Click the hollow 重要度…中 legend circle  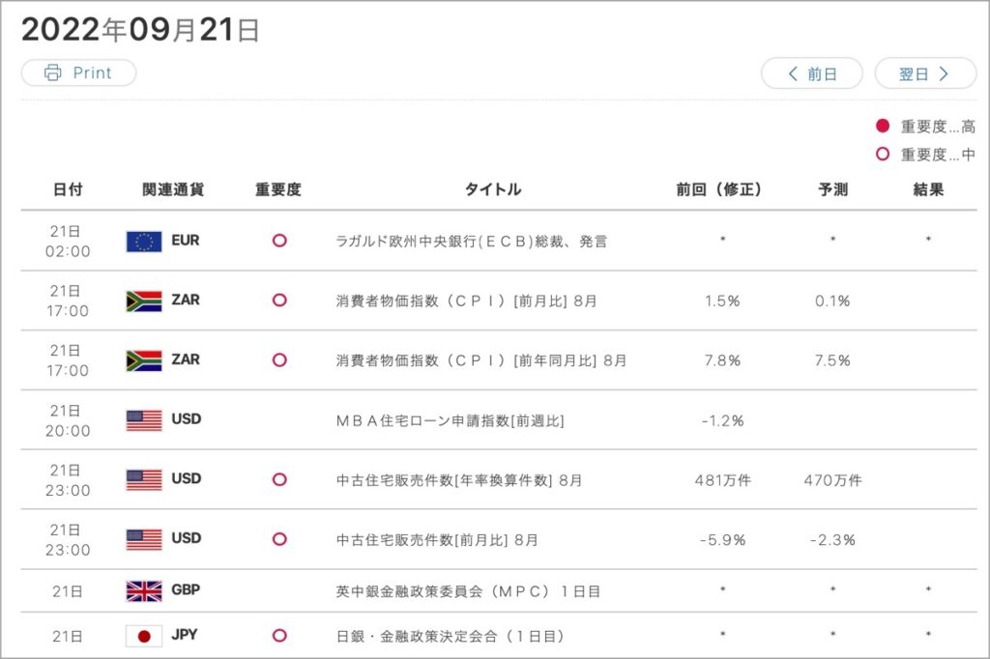point(883,154)
